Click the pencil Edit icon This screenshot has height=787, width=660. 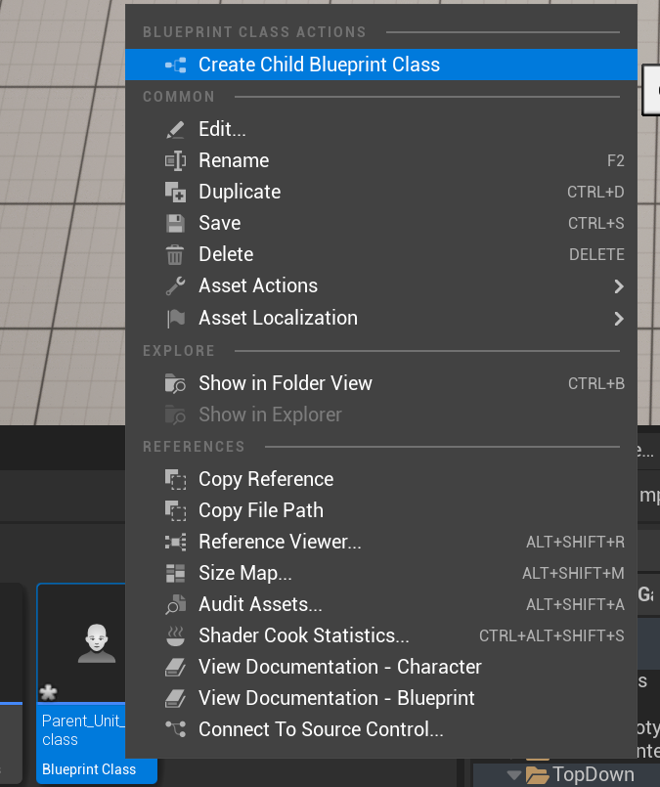pos(176,129)
